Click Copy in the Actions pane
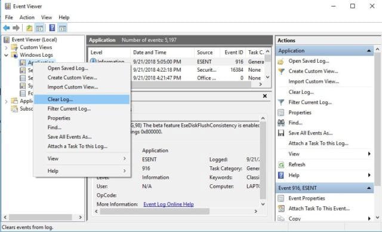The image size is (382, 232). coord(294,219)
